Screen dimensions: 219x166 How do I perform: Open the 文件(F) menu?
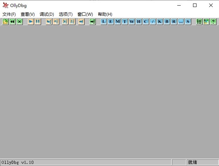coord(9,14)
